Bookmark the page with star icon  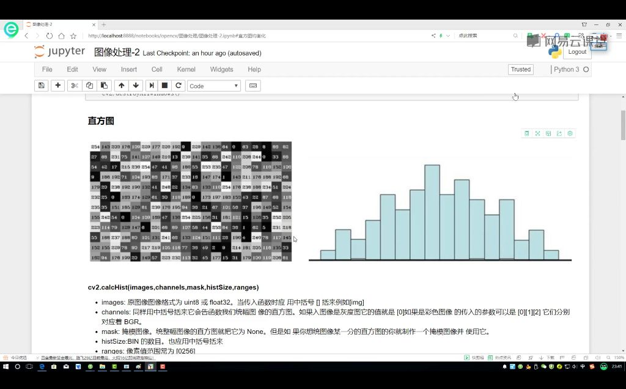click(x=73, y=35)
